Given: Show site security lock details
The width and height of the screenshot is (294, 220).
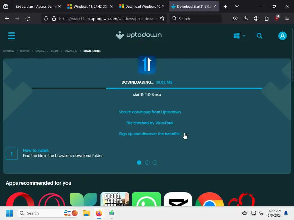Looking at the screenshot, I should click(x=54, y=19).
